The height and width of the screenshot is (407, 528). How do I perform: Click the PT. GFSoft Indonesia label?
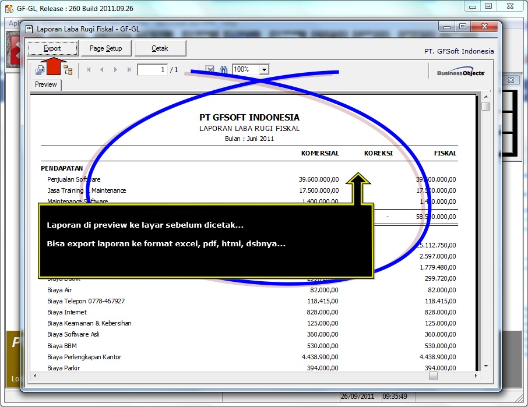(x=459, y=51)
